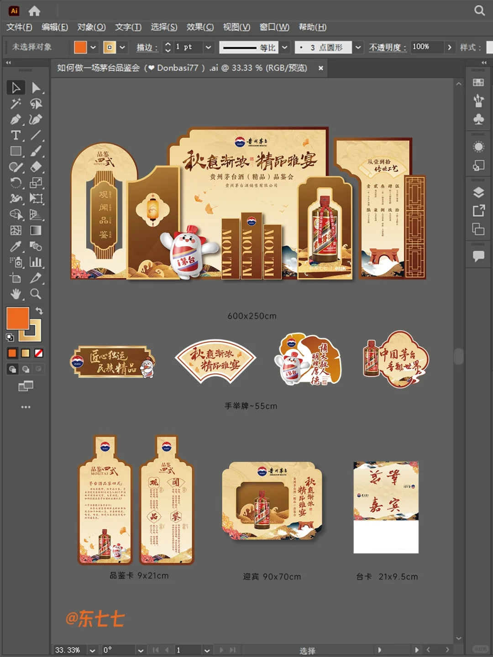The width and height of the screenshot is (493, 657).
Task: Open Edit Toolbar three dots
Action: [x=26, y=407]
